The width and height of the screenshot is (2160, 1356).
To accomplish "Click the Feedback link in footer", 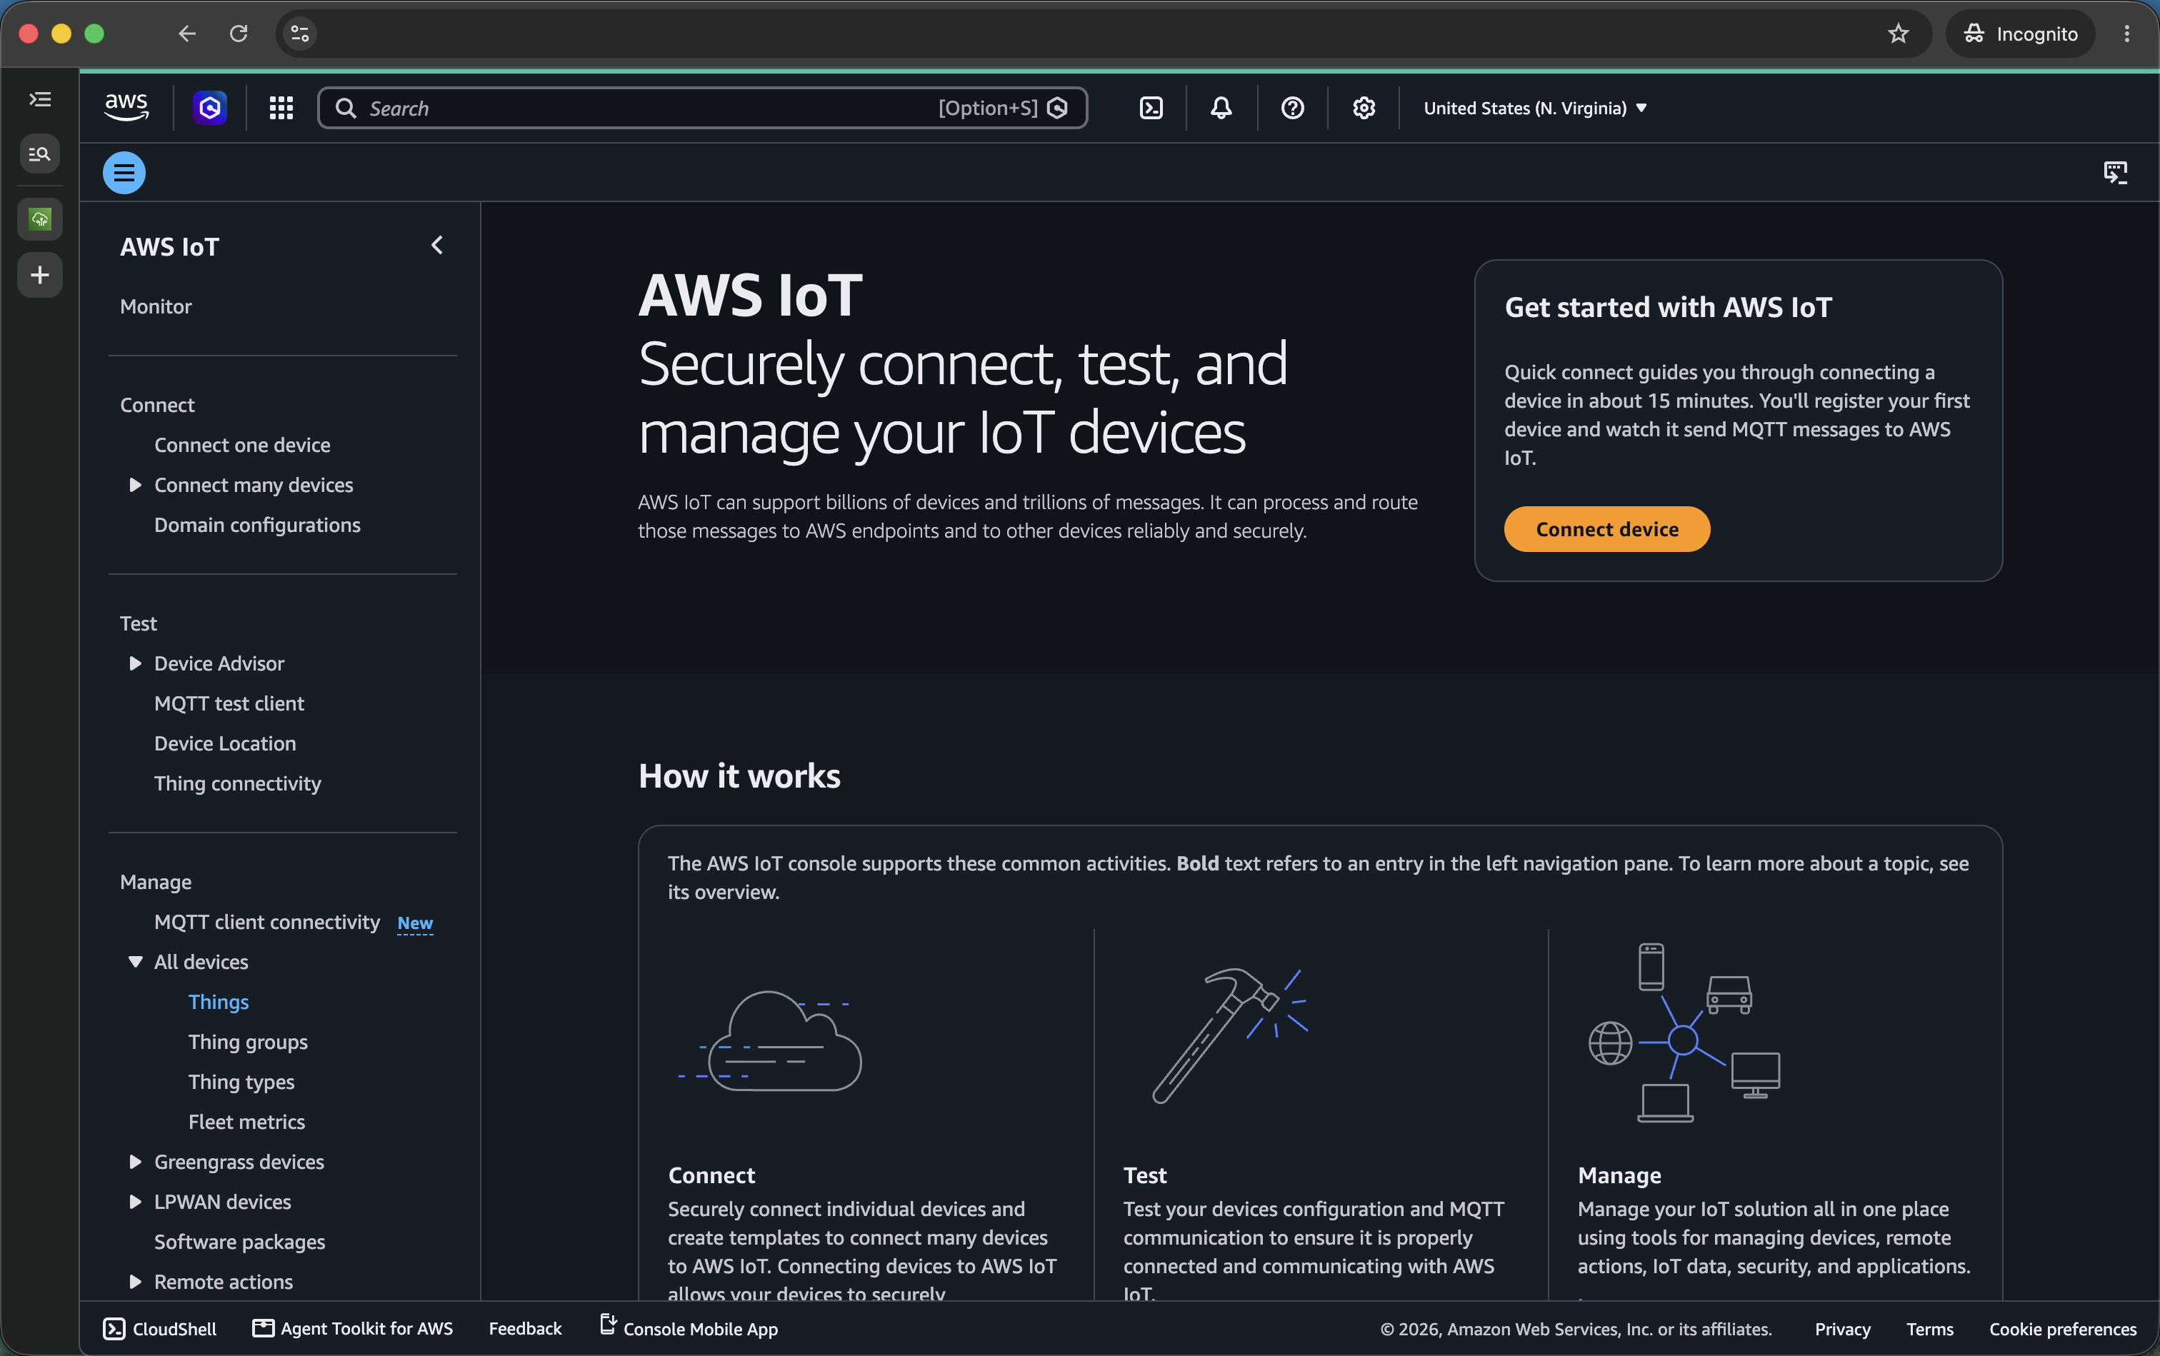I will (525, 1329).
